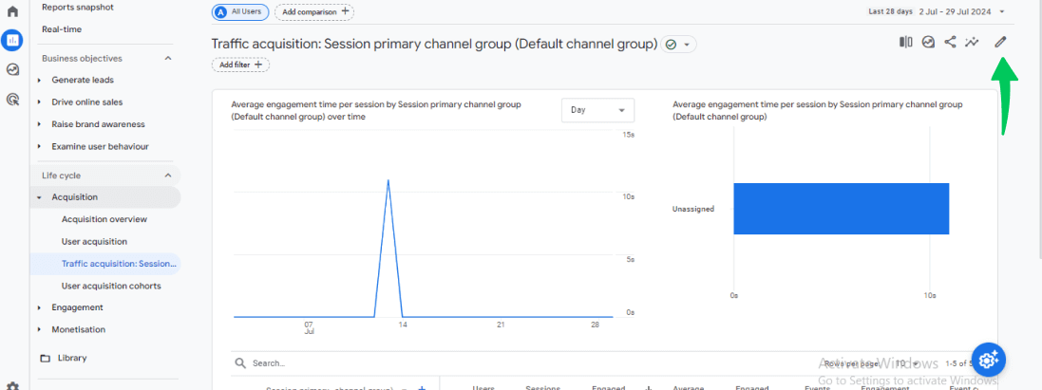Click the blue plus icon beside dimension header
The height and width of the screenshot is (390, 1042).
[x=422, y=388]
